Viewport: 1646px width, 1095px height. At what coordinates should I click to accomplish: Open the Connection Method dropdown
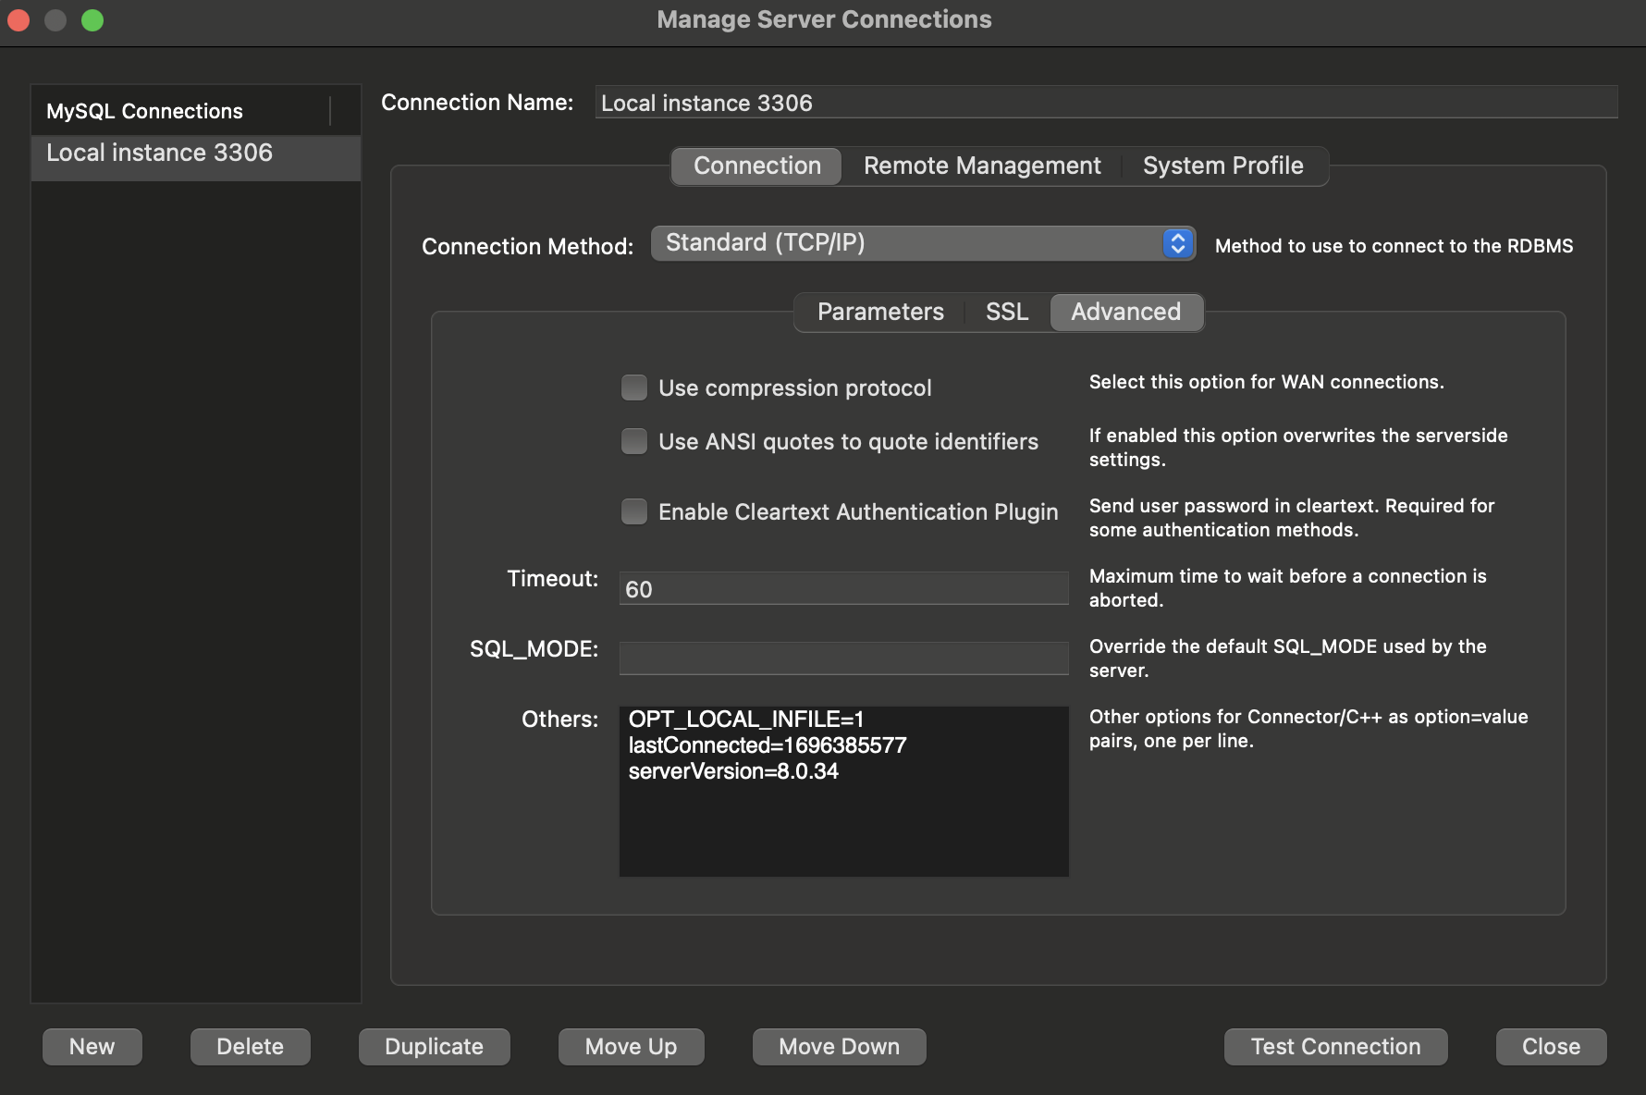(923, 243)
